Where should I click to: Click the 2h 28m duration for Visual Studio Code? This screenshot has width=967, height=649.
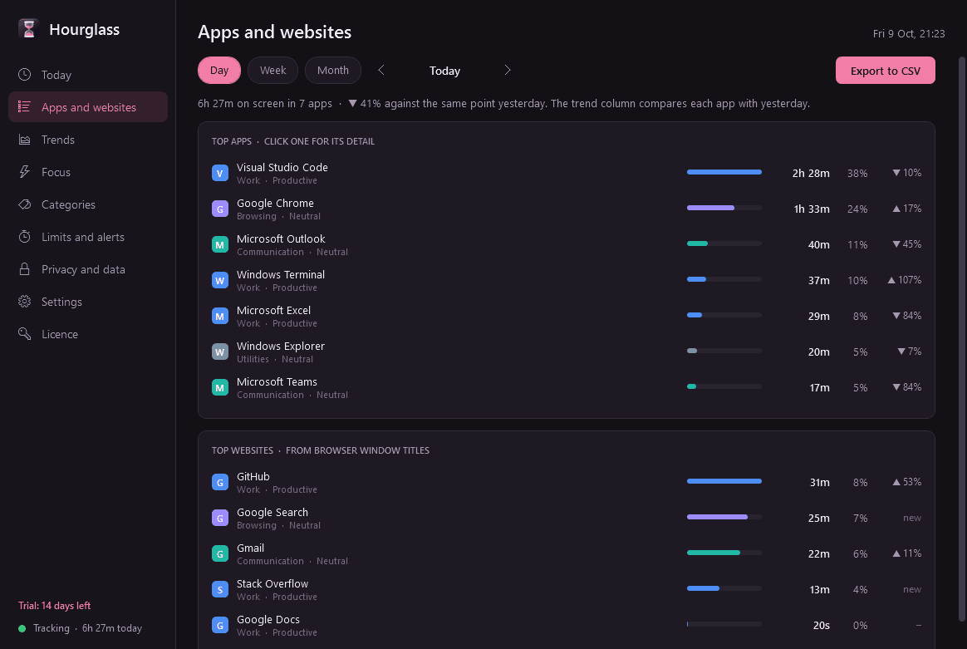tap(811, 174)
